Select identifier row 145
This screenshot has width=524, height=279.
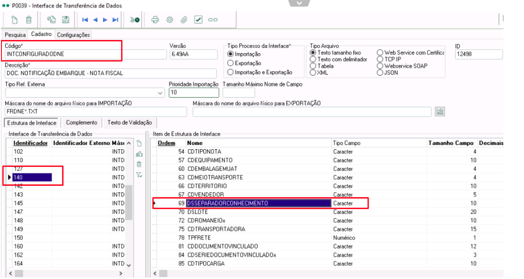65,203
